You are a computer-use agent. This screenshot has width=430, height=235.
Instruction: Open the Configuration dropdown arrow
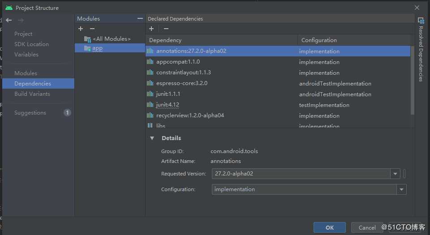[x=401, y=189]
